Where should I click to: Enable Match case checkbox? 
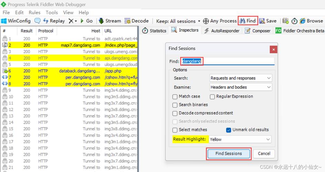coord(175,97)
